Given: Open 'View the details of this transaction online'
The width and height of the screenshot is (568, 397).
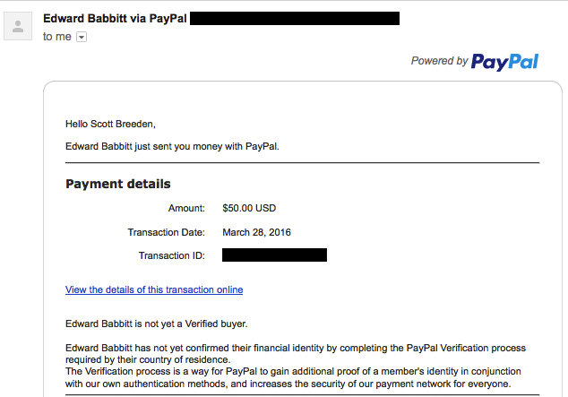Looking at the screenshot, I should [154, 289].
